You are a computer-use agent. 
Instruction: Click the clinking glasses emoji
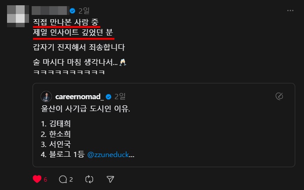123,62
